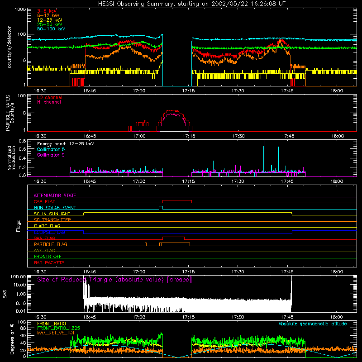The image size is (362, 362).
Task: Click the Normalized modulation axis label
Action: [x=11, y=158]
